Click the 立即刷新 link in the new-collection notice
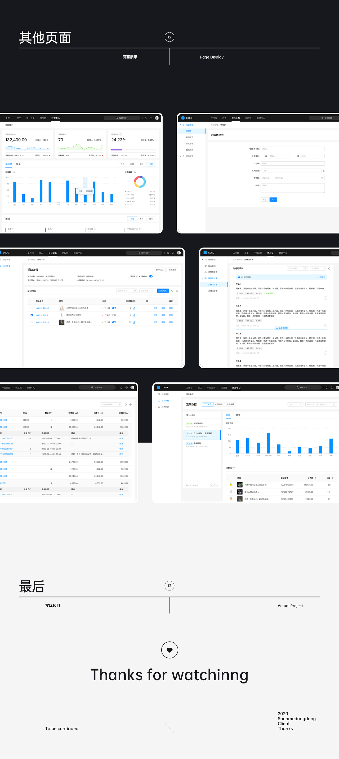Viewport: 339px width, 759px height. coord(322,277)
